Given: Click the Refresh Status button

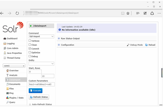Looking at the screenshot, I should click(39, 97).
